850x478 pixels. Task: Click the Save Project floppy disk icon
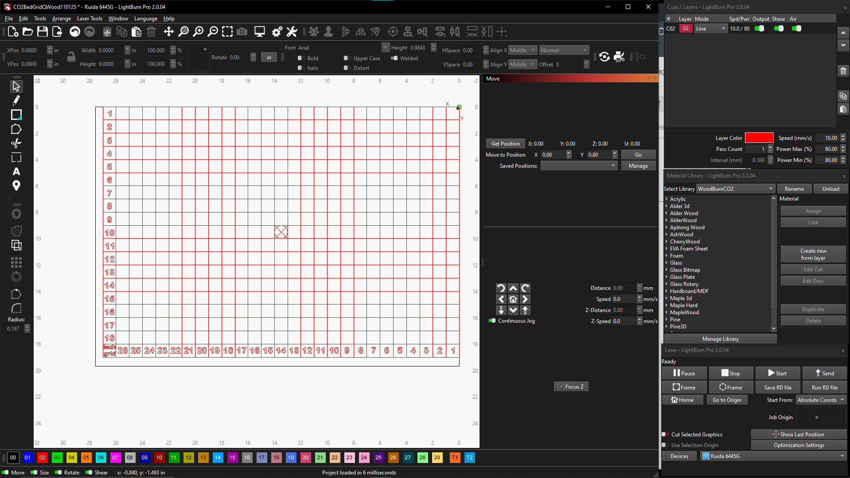[x=43, y=31]
